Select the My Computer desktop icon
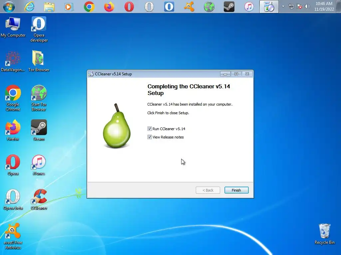This screenshot has width=341, height=255. coord(13,27)
